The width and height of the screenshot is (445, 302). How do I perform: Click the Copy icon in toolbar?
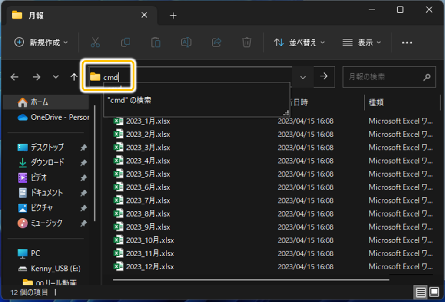(x=126, y=42)
